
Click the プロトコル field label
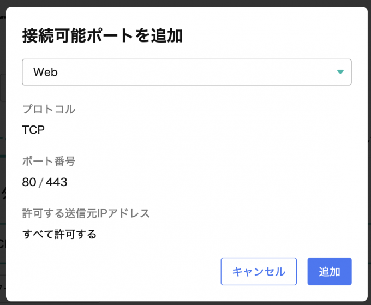point(49,109)
